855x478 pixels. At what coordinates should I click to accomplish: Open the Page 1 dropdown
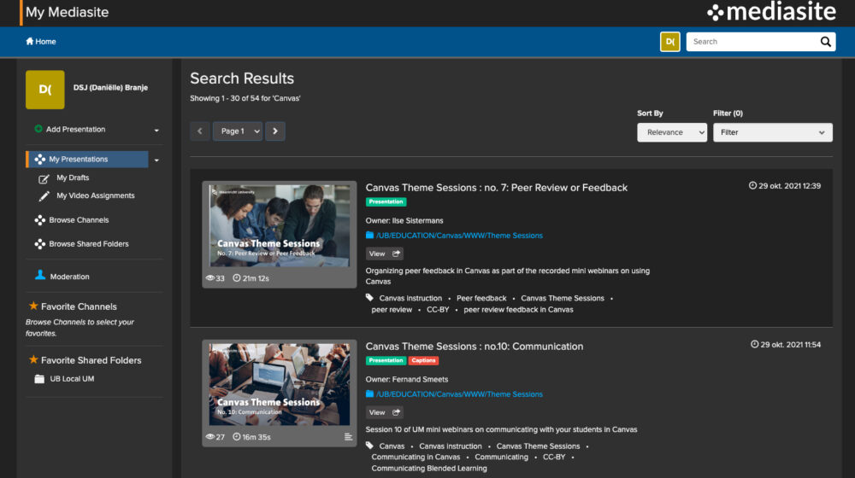point(237,131)
